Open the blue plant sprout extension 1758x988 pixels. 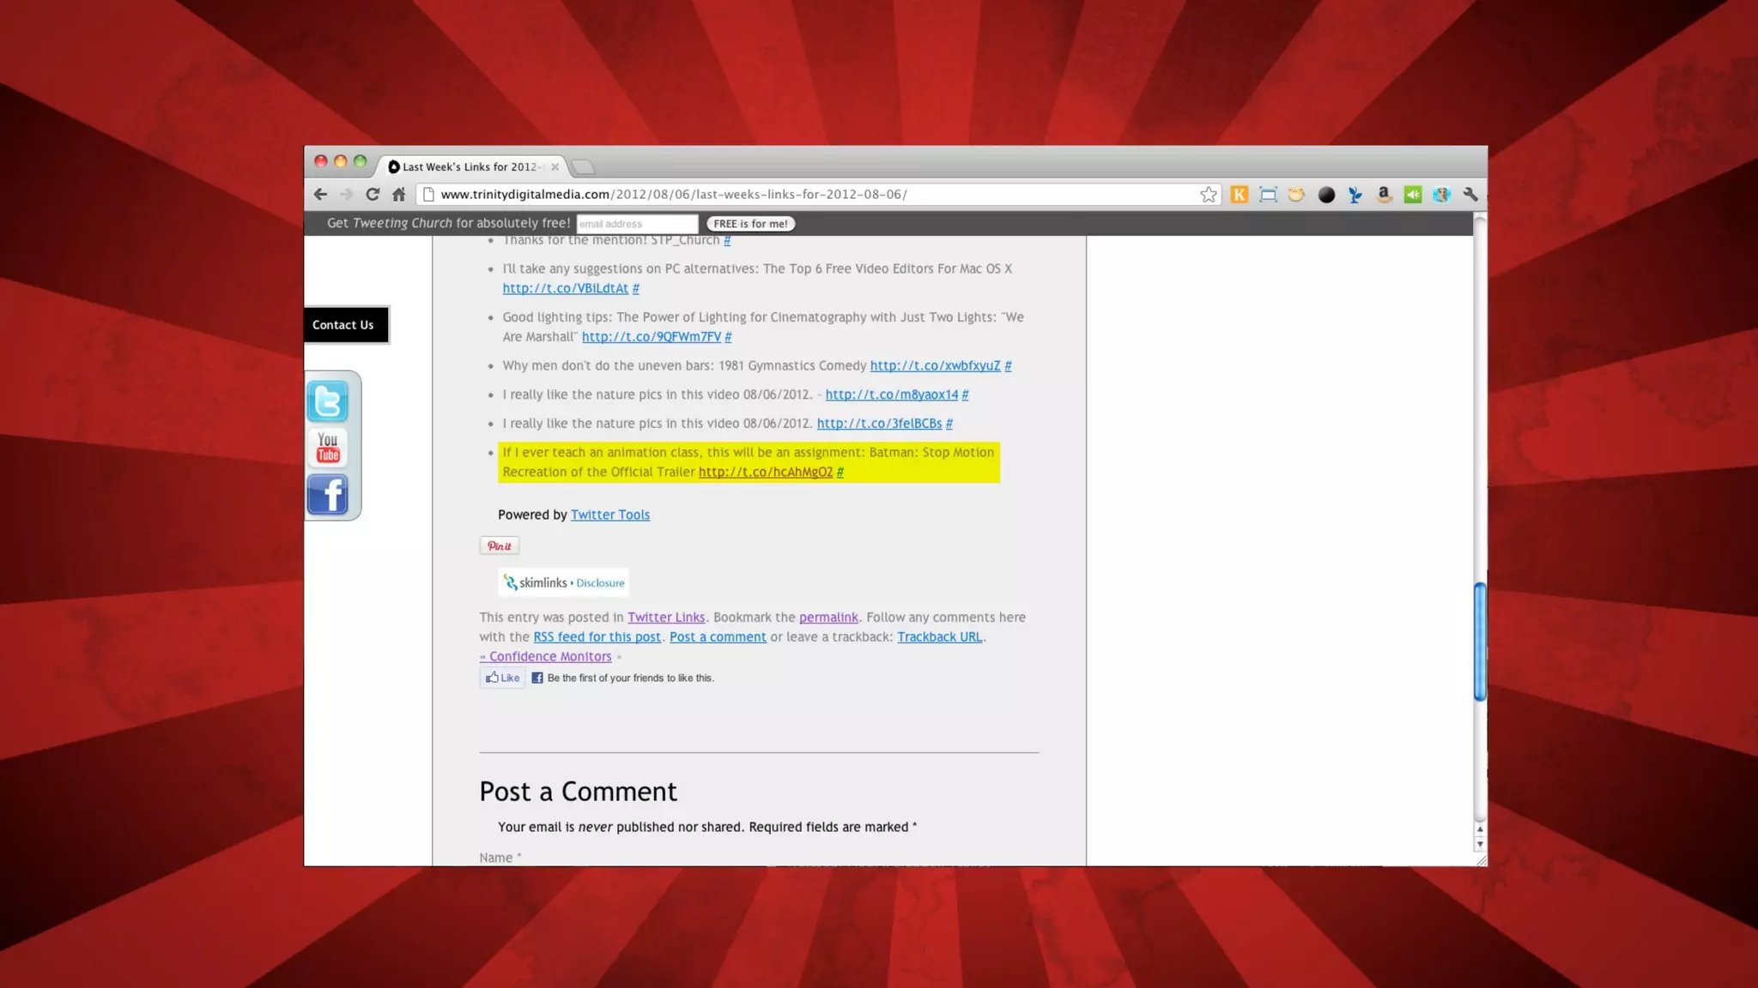click(1355, 195)
